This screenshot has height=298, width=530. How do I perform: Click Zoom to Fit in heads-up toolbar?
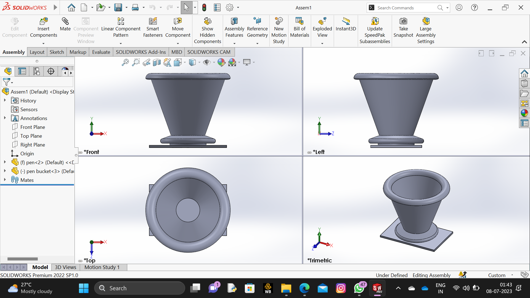pos(125,62)
